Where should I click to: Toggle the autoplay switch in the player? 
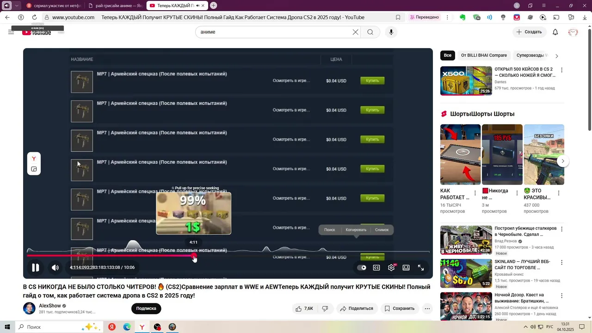[362, 267]
